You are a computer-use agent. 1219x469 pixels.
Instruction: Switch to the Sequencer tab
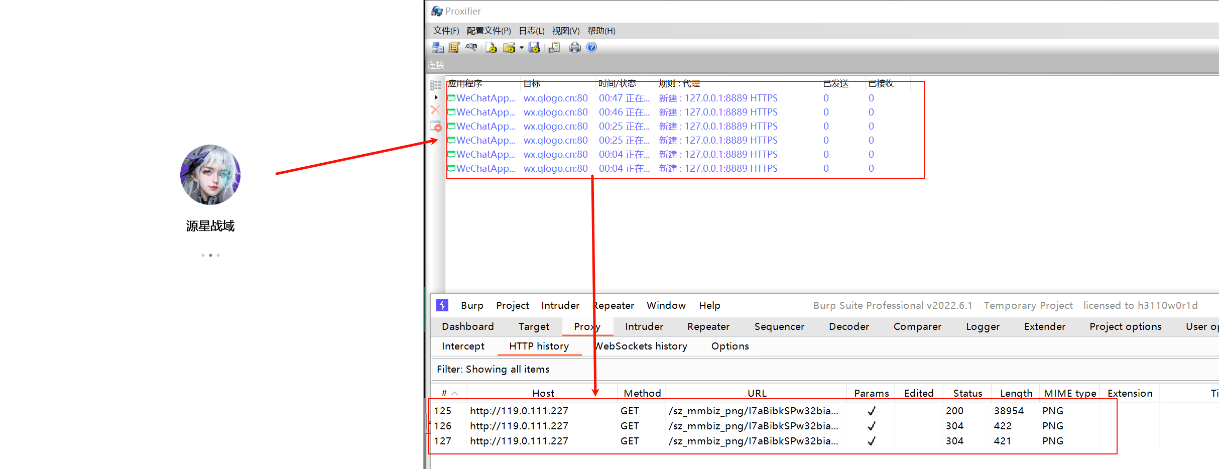pyautogui.click(x=779, y=326)
